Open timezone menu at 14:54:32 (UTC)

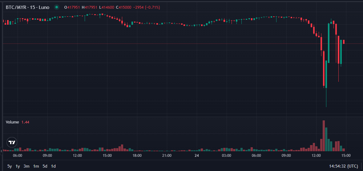(x=344, y=166)
